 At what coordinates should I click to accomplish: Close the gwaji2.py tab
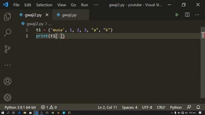(x=47, y=15)
